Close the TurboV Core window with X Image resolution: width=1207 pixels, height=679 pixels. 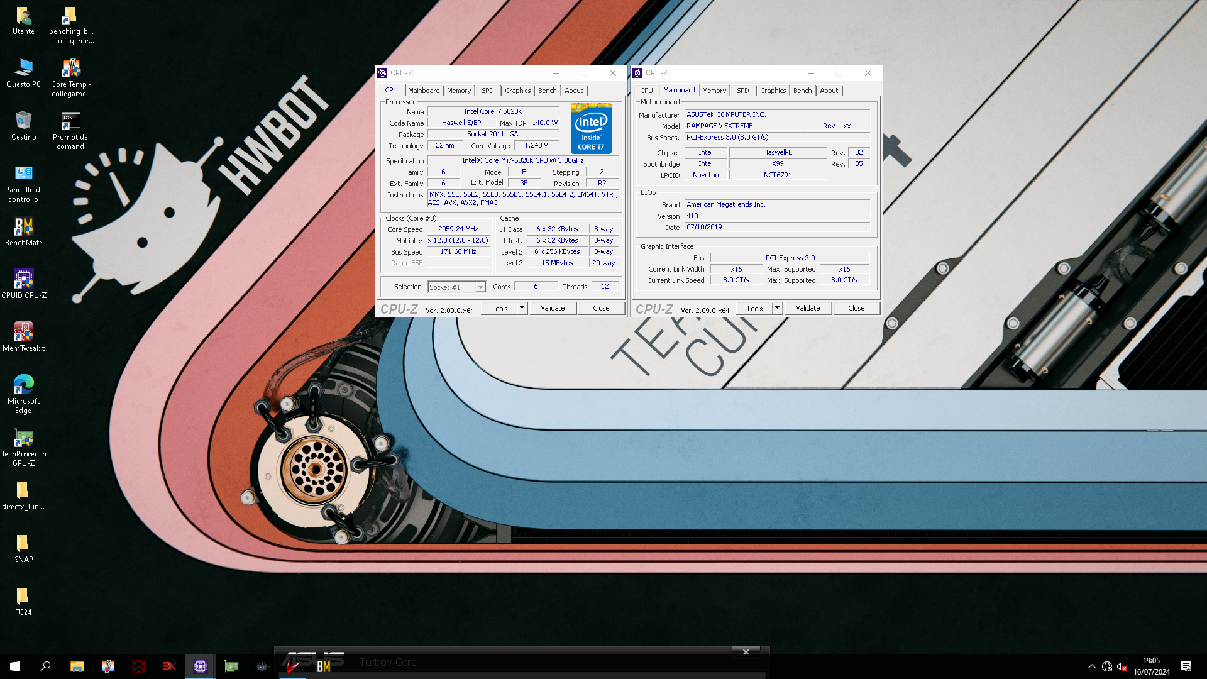click(746, 651)
